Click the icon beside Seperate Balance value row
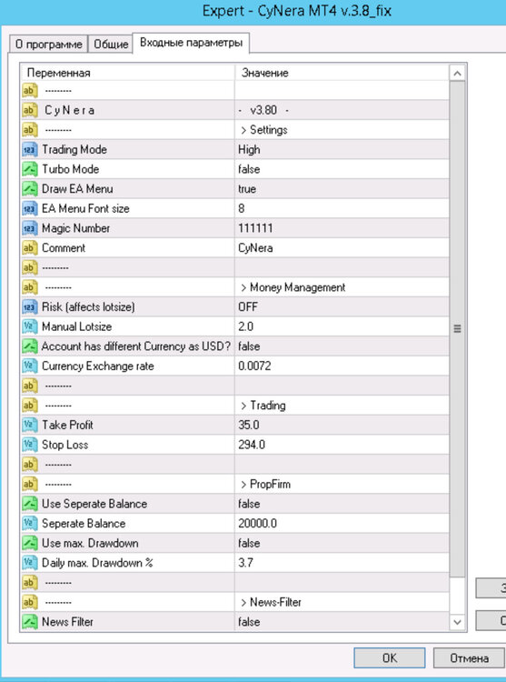The width and height of the screenshot is (506, 682). click(x=30, y=524)
